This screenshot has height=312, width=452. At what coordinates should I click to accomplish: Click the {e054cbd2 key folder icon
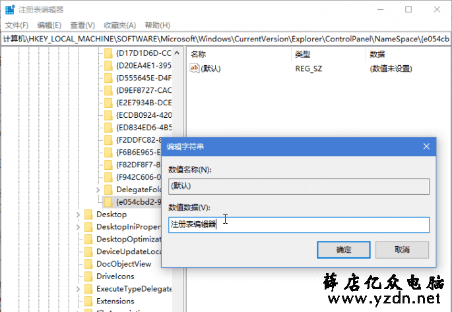[x=108, y=202]
